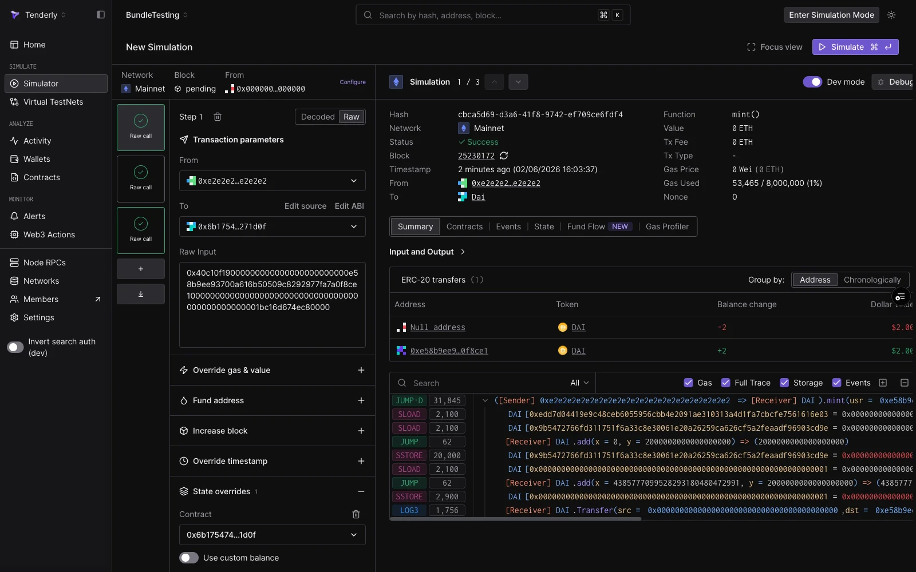This screenshot has width=916, height=572.
Task: Uncheck the Storage checkbox
Action: coord(784,383)
